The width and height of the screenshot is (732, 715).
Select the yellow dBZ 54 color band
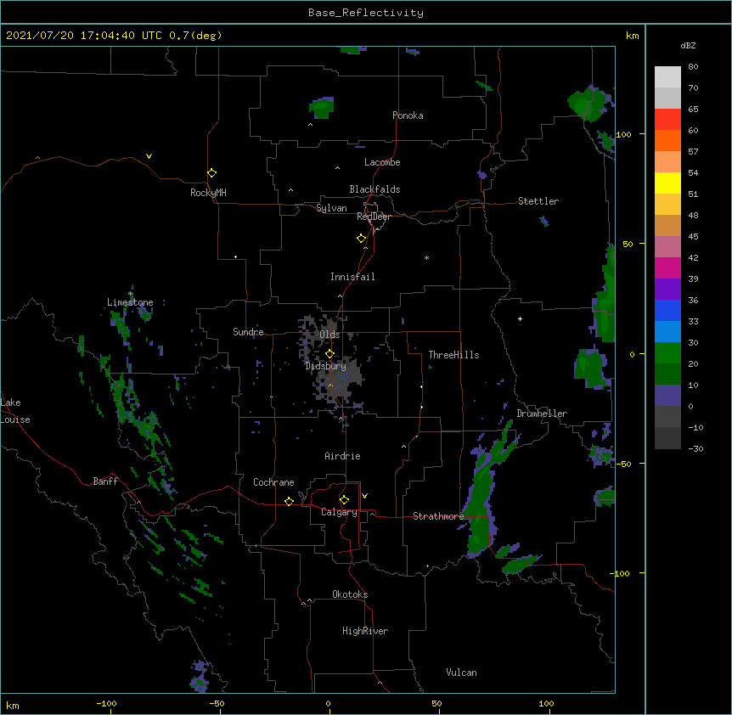tap(667, 183)
